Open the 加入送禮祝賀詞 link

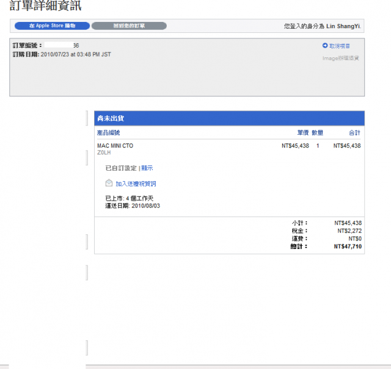pyautogui.click(x=136, y=184)
